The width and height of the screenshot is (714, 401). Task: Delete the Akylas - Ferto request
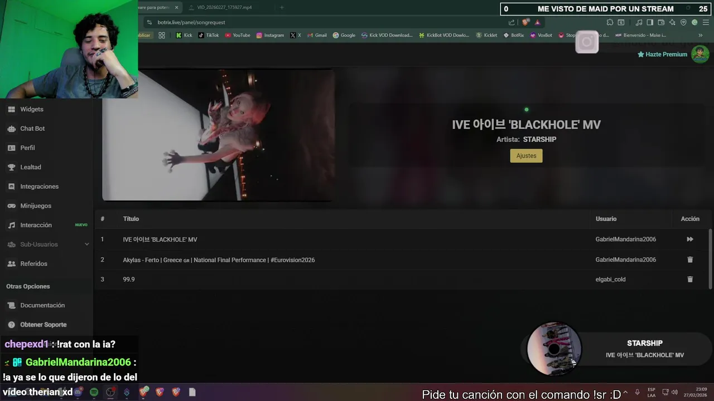[x=690, y=260]
